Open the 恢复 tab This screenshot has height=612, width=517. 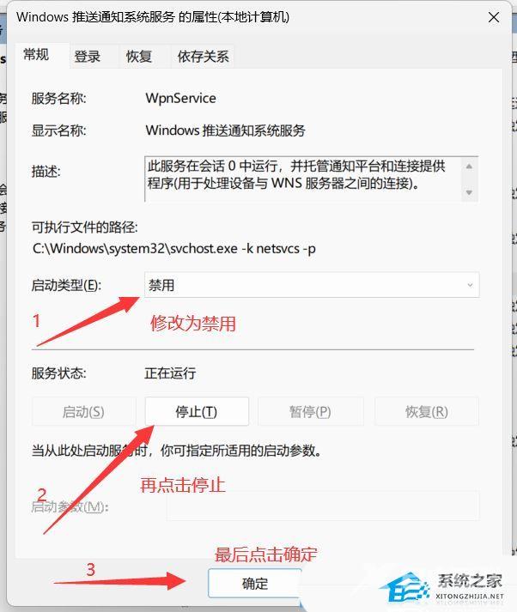click(138, 57)
